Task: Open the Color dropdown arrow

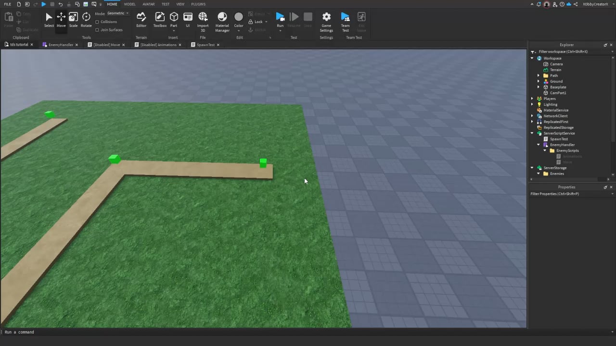Action: [x=239, y=31]
